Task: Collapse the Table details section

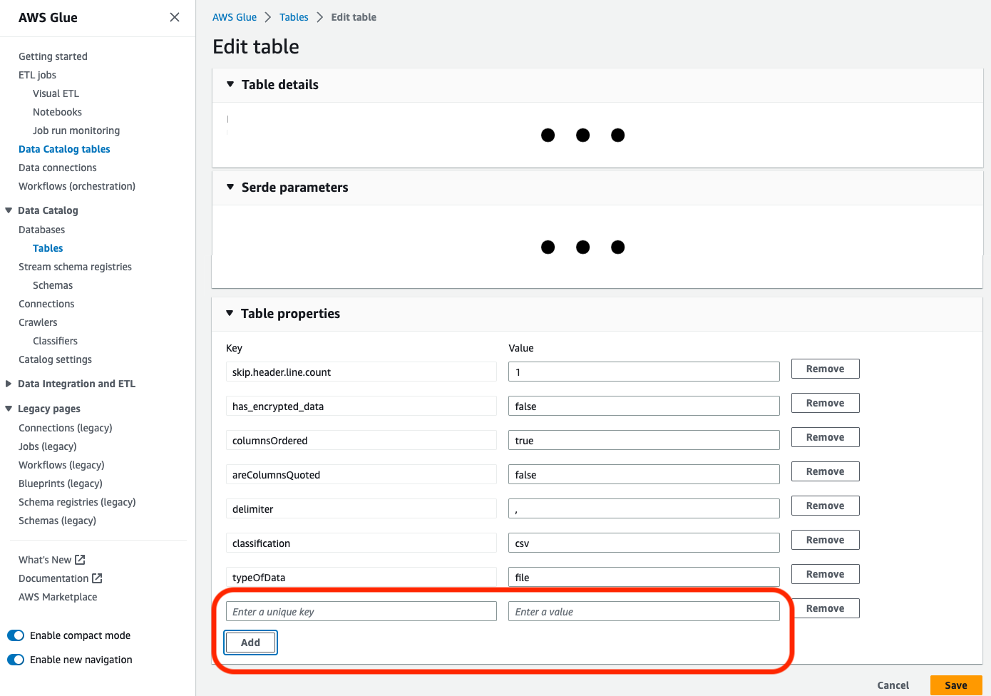Action: click(230, 83)
